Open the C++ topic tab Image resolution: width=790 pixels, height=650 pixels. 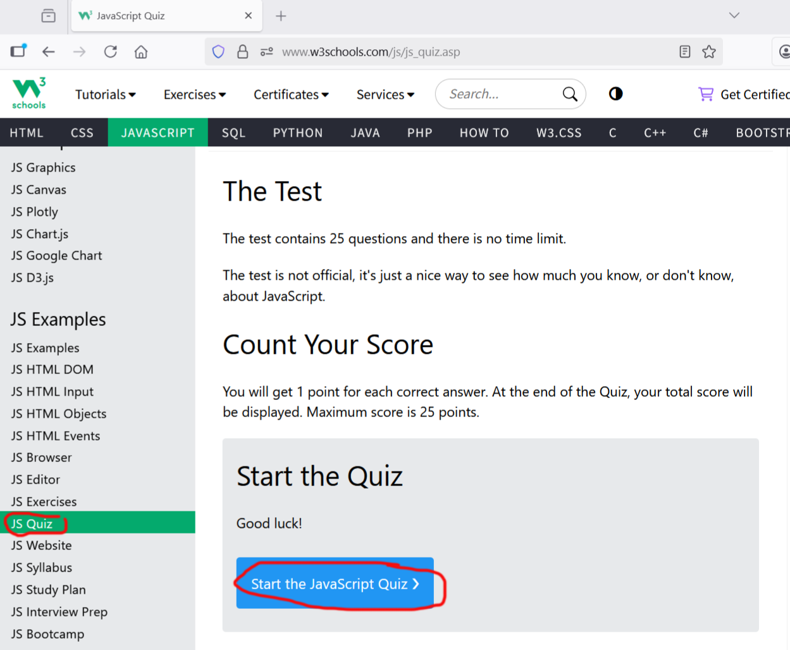pos(655,132)
